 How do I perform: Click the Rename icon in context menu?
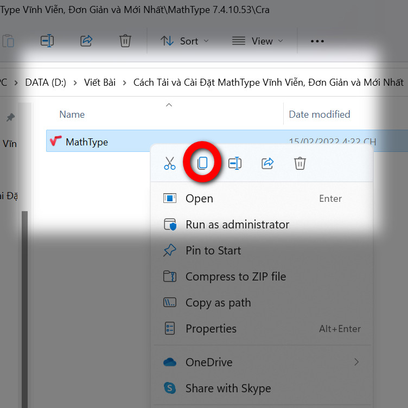[235, 163]
